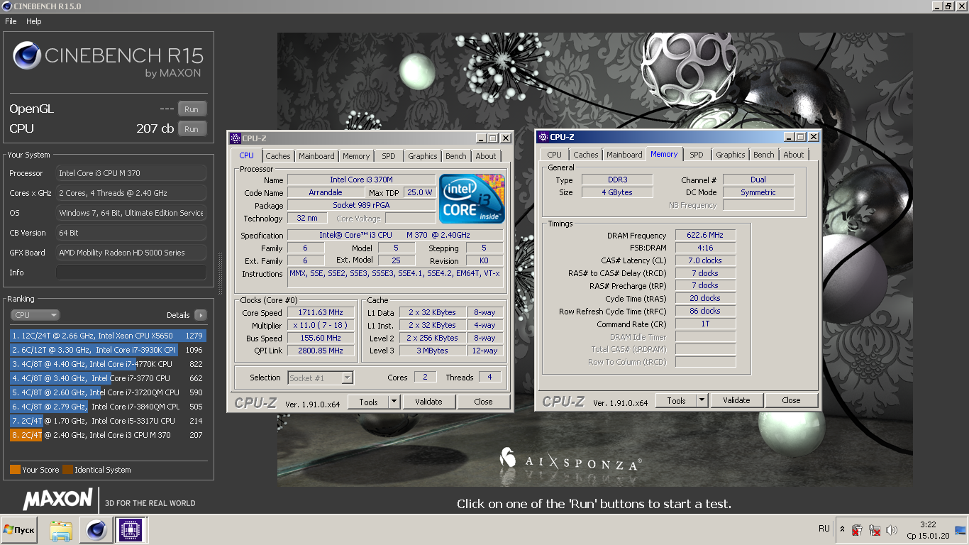Switch to CPU-Z taskbar icon
This screenshot has height=545, width=969.
129,530
